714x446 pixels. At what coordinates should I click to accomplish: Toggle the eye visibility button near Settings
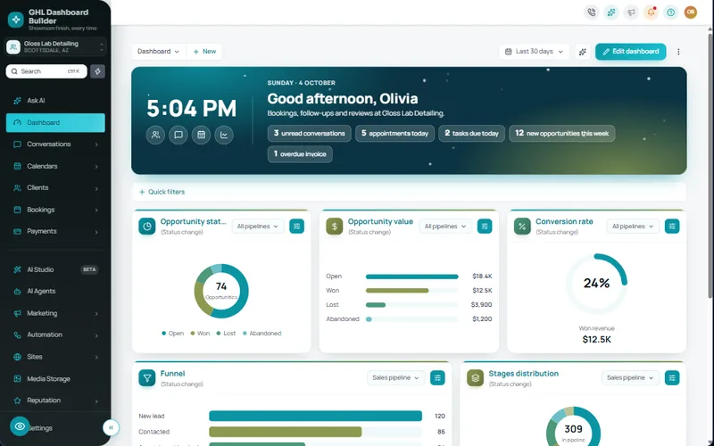[20, 426]
